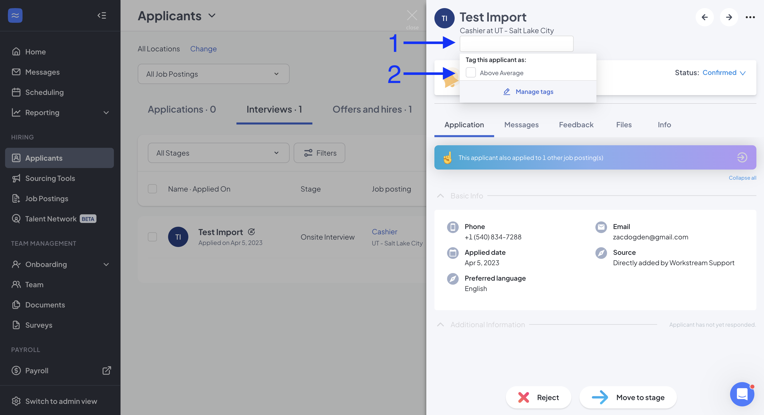Click the previous applicant arrow icon
This screenshot has height=415, width=764.
[705, 17]
